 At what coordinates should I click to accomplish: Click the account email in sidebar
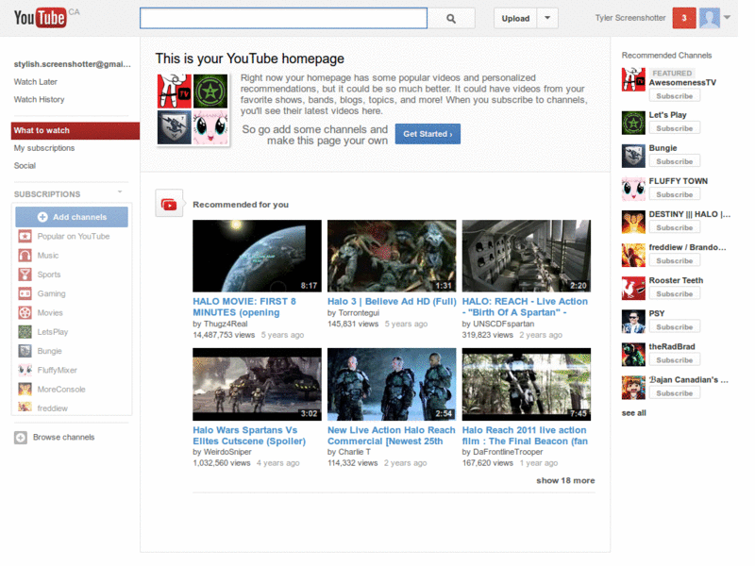[x=73, y=64]
